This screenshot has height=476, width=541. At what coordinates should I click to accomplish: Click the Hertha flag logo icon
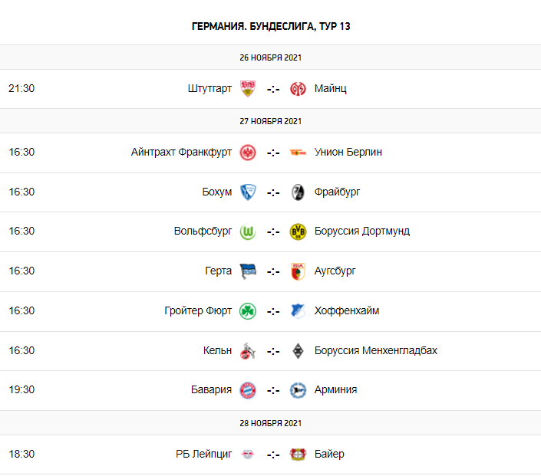click(x=247, y=271)
